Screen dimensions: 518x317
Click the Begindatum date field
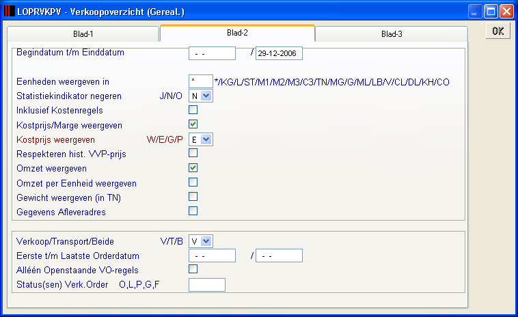[212, 53]
